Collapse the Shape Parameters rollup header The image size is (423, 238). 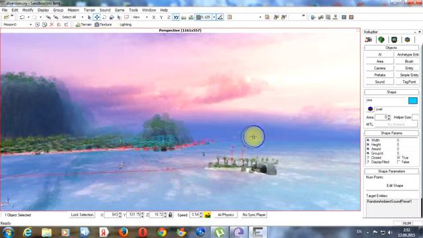tap(391, 171)
